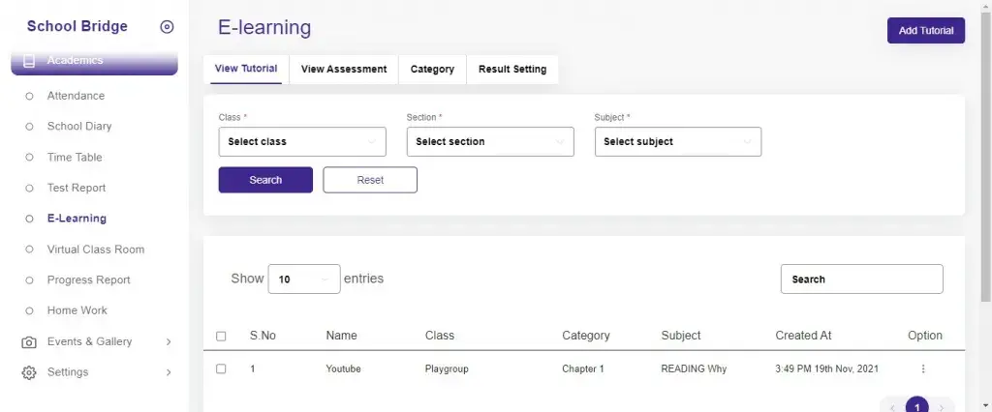Open the Select subject dropdown
Viewport: 992px width, 412px height.
(x=678, y=141)
